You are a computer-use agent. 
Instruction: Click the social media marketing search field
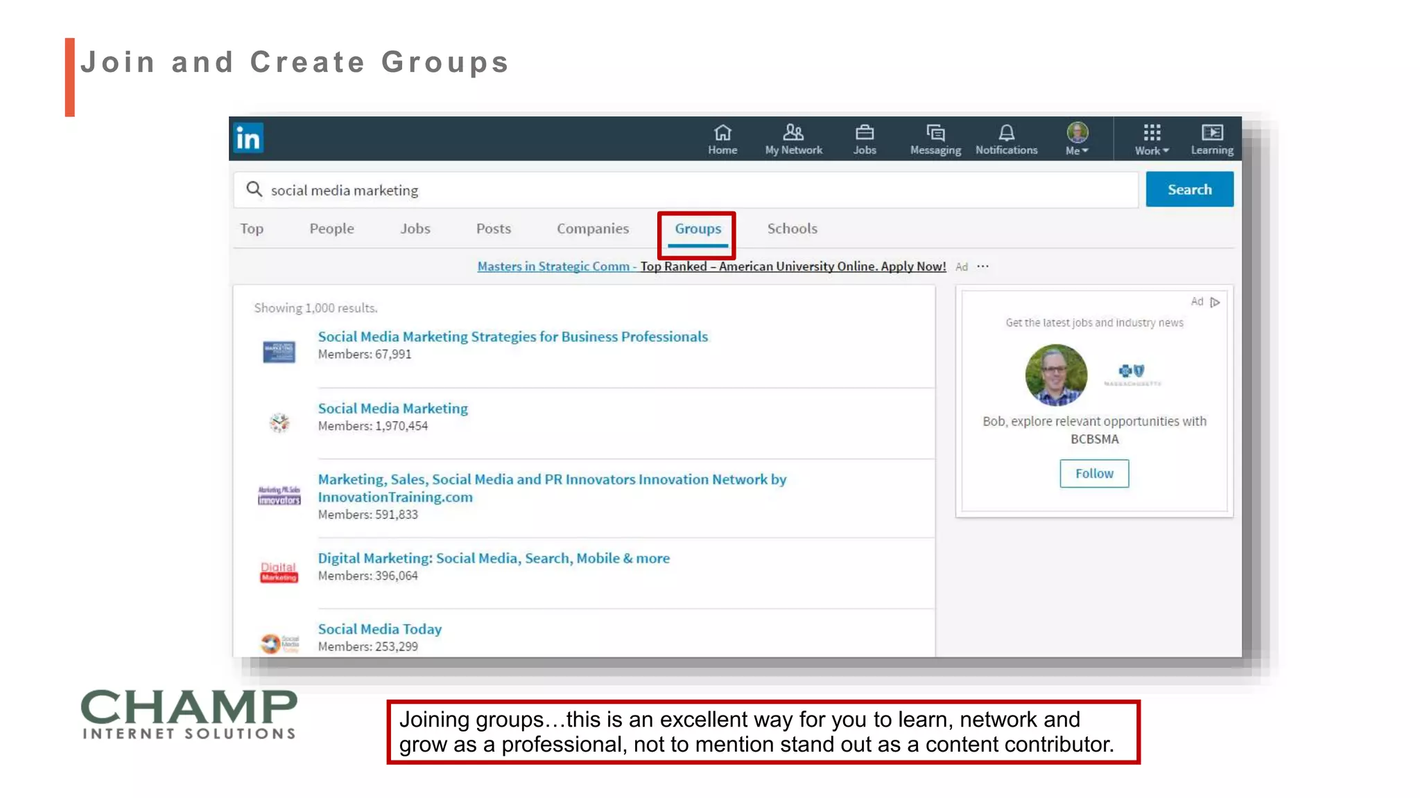coord(686,190)
